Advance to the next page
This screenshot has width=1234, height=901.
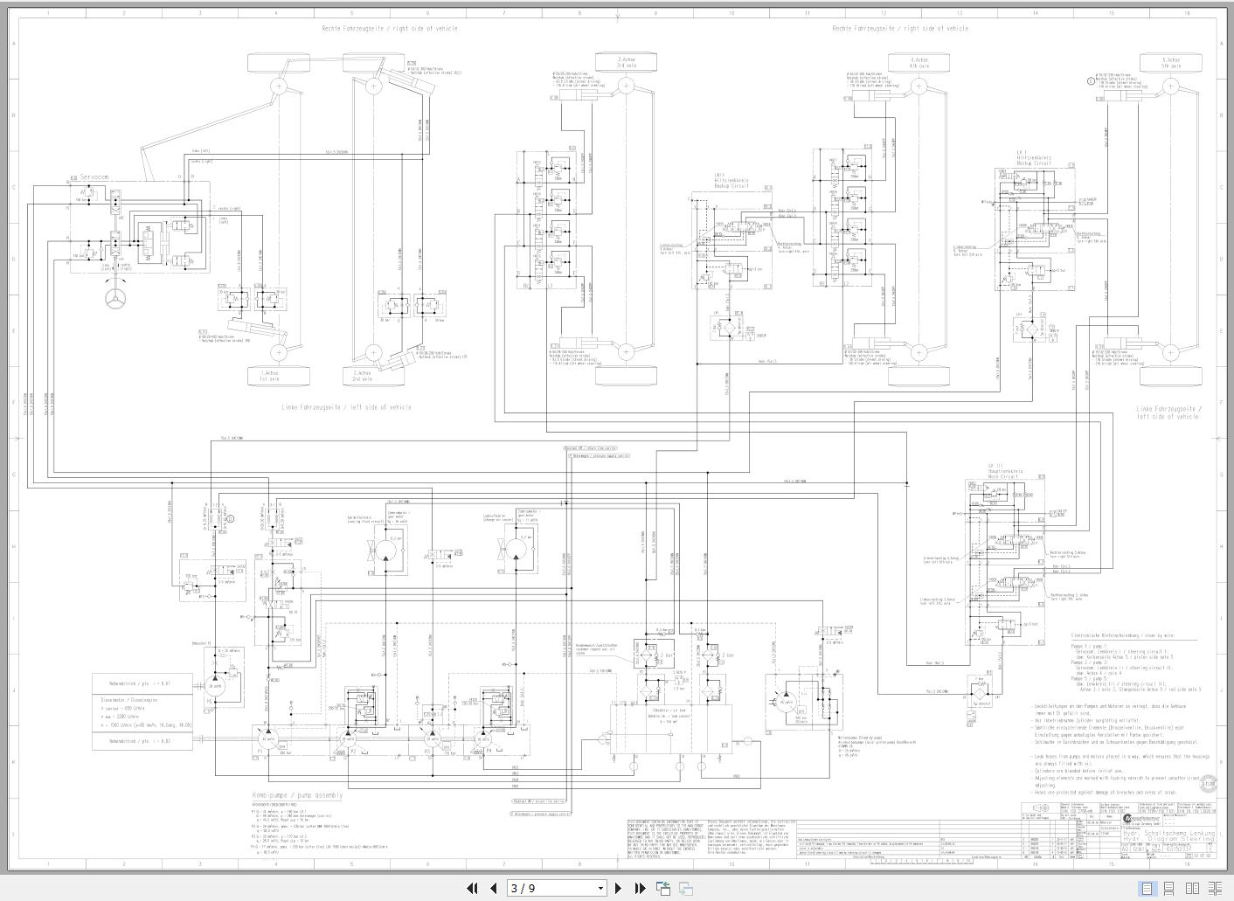point(616,888)
